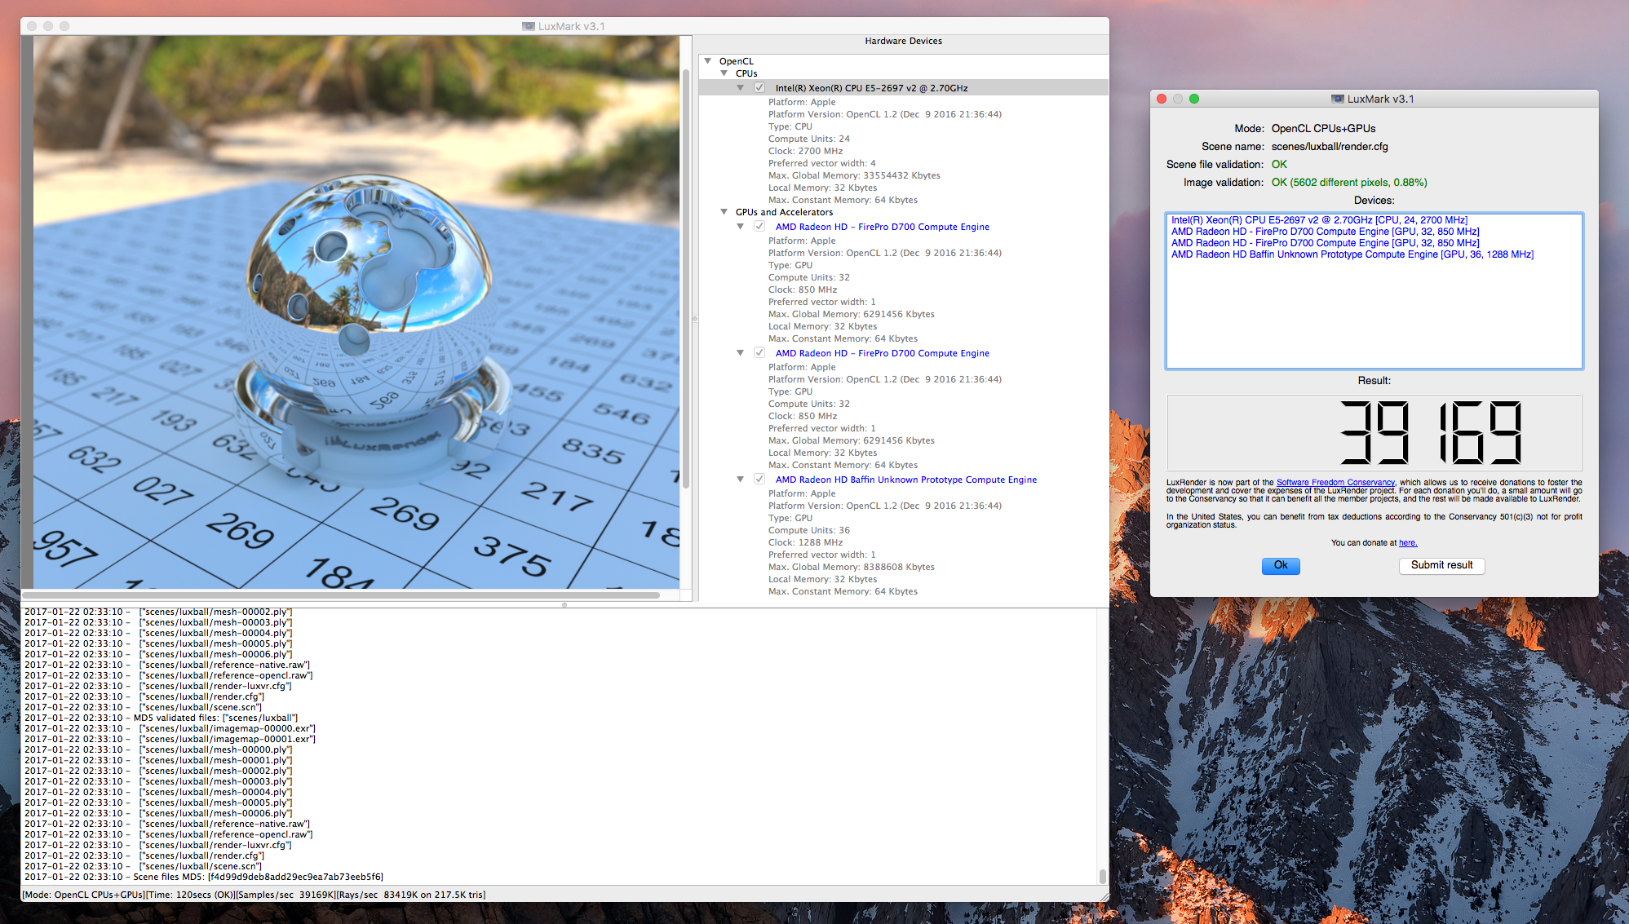
Task: Click the 'MD5 validated files' log line
Action: coord(162,718)
